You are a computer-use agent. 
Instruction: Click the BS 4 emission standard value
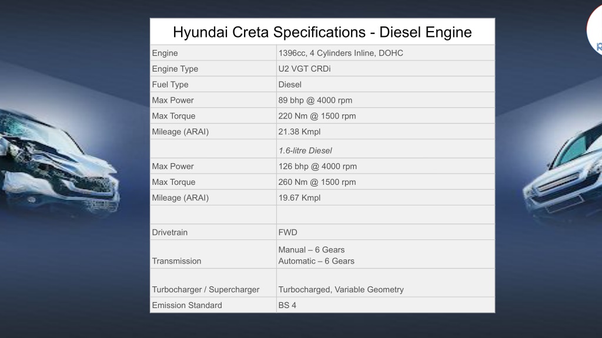pos(287,305)
